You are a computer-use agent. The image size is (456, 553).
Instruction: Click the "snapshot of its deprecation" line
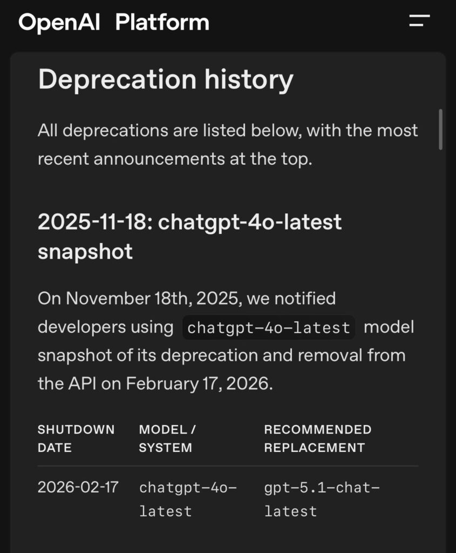148,355
